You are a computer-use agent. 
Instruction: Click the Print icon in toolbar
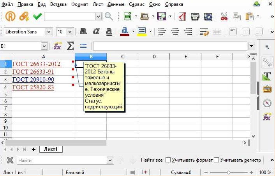click(x=195, y=16)
